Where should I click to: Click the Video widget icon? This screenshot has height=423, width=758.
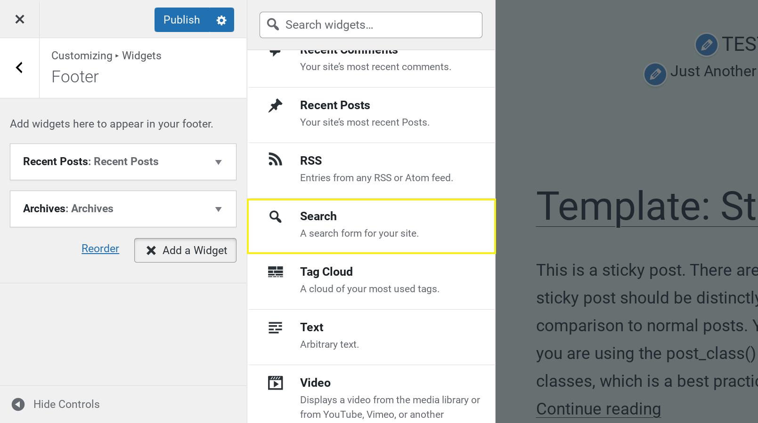coord(276,383)
